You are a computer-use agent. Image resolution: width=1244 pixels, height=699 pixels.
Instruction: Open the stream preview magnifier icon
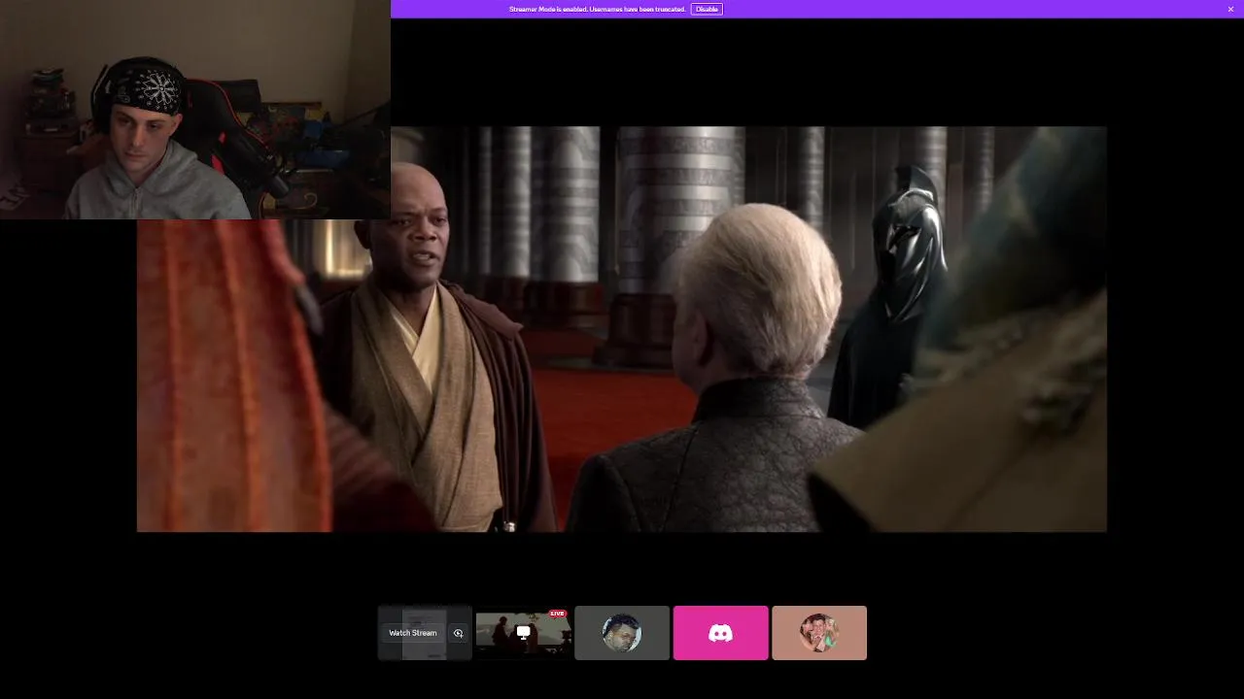tap(459, 633)
